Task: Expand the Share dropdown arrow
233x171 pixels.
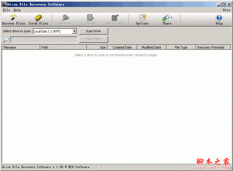Action: tap(171, 17)
